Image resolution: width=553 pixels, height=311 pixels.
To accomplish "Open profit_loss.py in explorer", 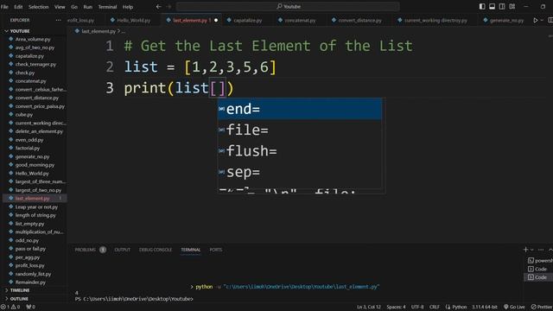I will 29,265.
